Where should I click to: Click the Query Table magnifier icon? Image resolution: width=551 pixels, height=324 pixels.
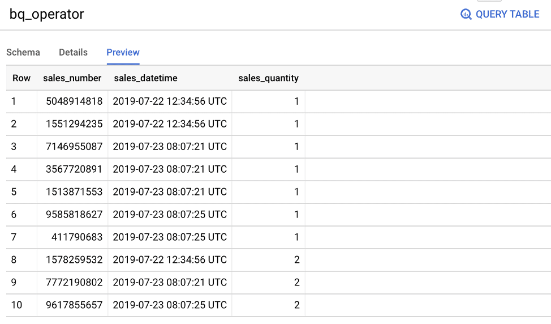pos(466,14)
